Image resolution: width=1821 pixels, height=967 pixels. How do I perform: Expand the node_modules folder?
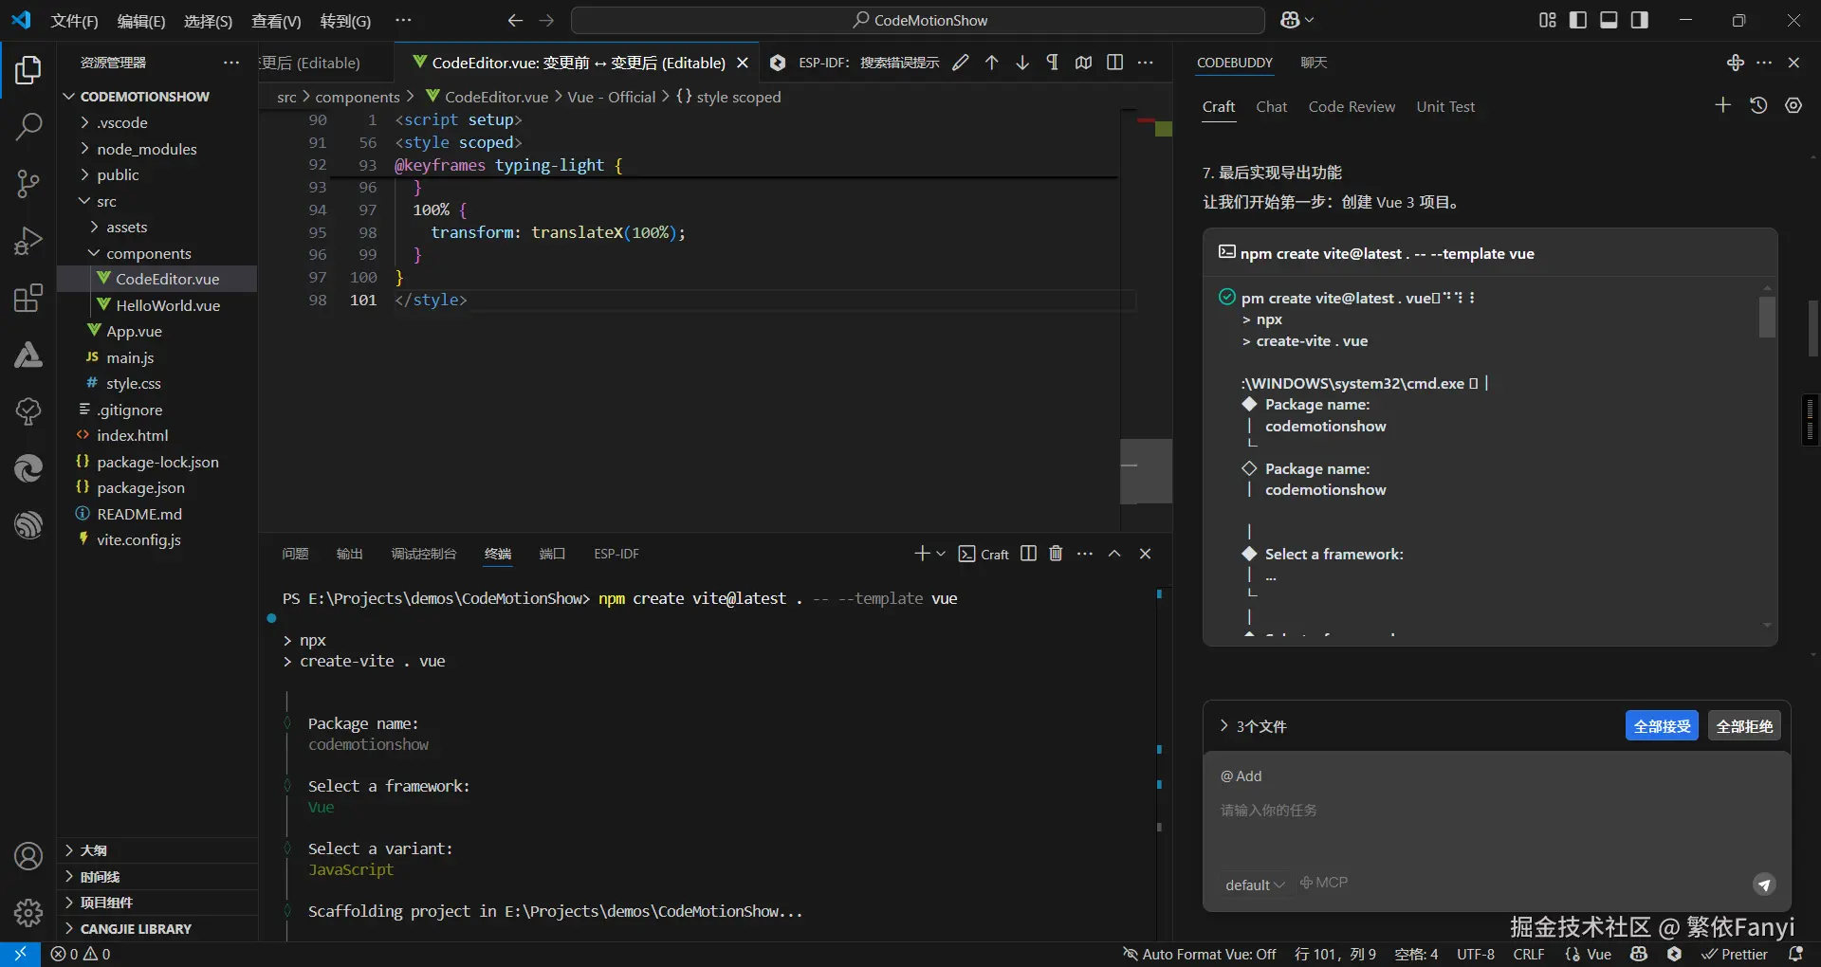click(x=146, y=149)
